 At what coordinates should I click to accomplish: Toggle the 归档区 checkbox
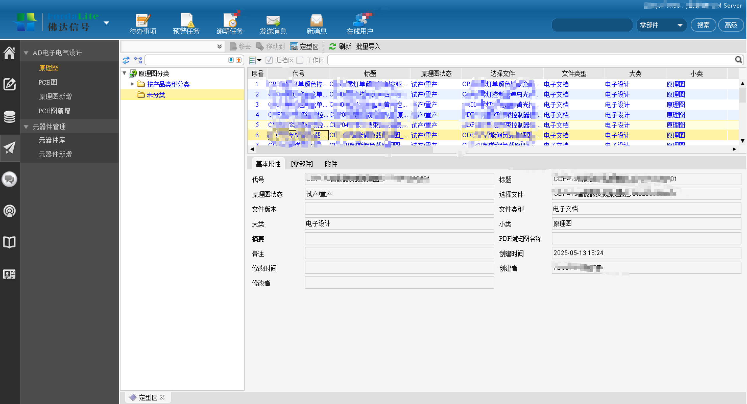point(269,60)
